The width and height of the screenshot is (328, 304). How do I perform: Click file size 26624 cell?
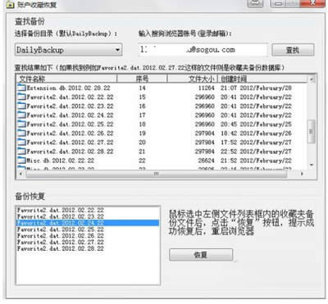(x=206, y=161)
